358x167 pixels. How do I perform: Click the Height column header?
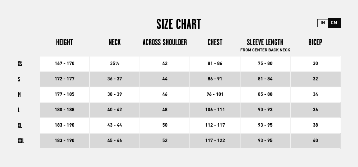[64, 42]
